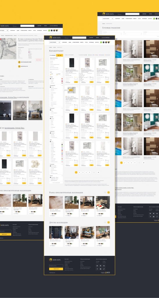This screenshot has height=298, width=159.
Task: Click Facebook icon in center page footer
Action: pos(100,266)
